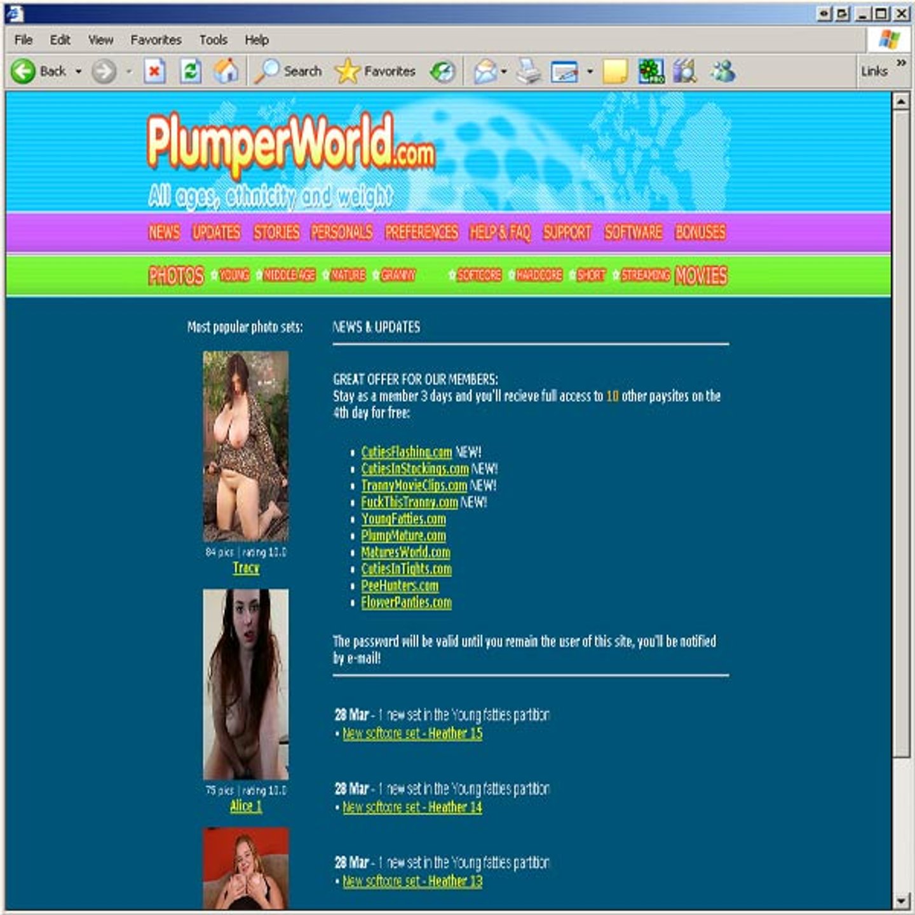This screenshot has height=915, width=915.
Task: Click the Back navigation button
Action: (38, 71)
